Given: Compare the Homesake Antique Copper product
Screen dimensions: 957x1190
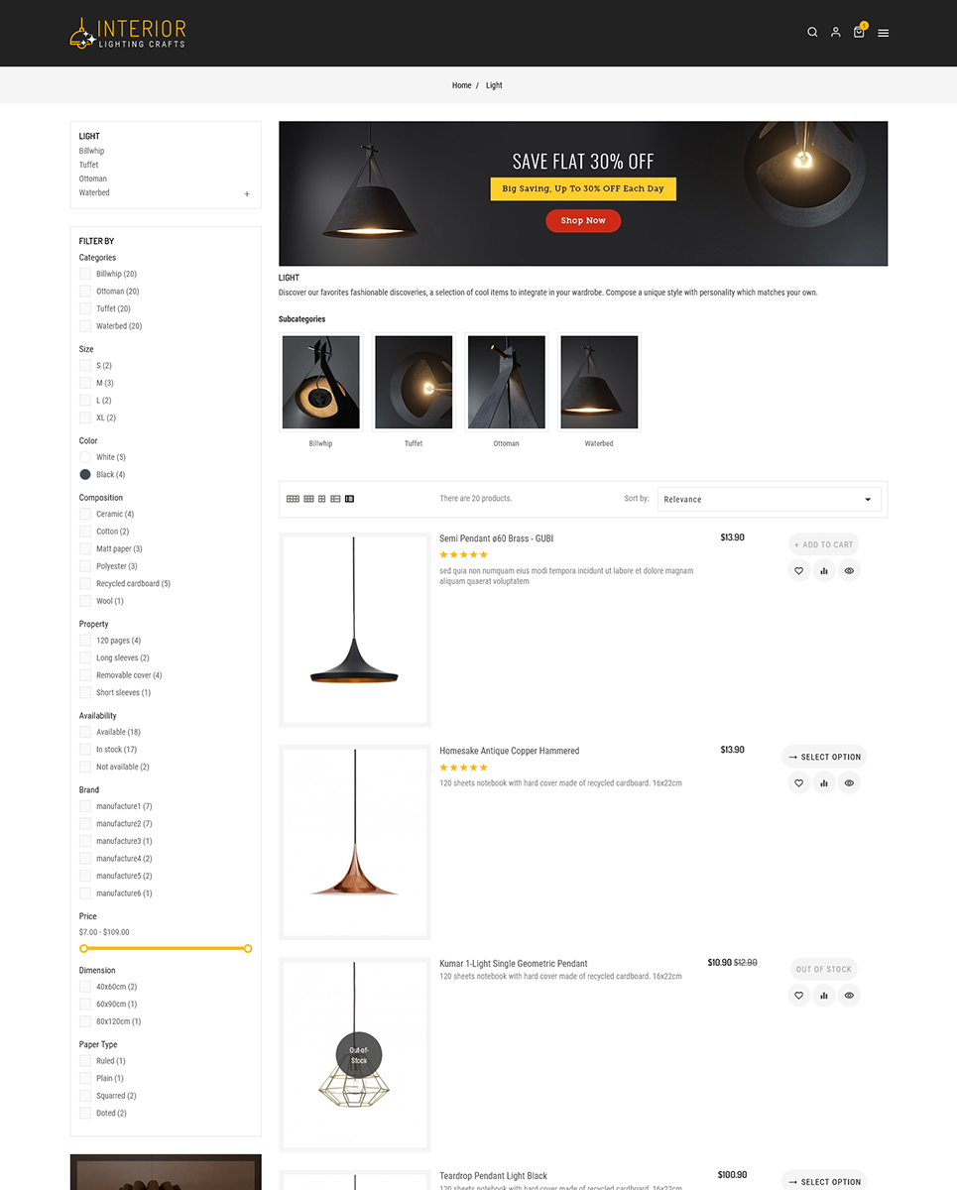Looking at the screenshot, I should coord(824,782).
